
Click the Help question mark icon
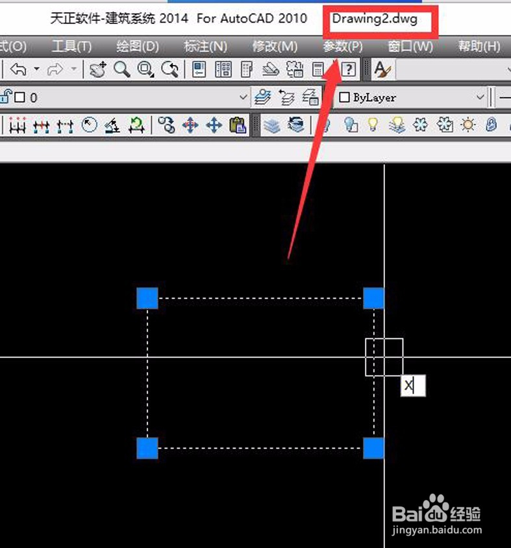pos(349,69)
